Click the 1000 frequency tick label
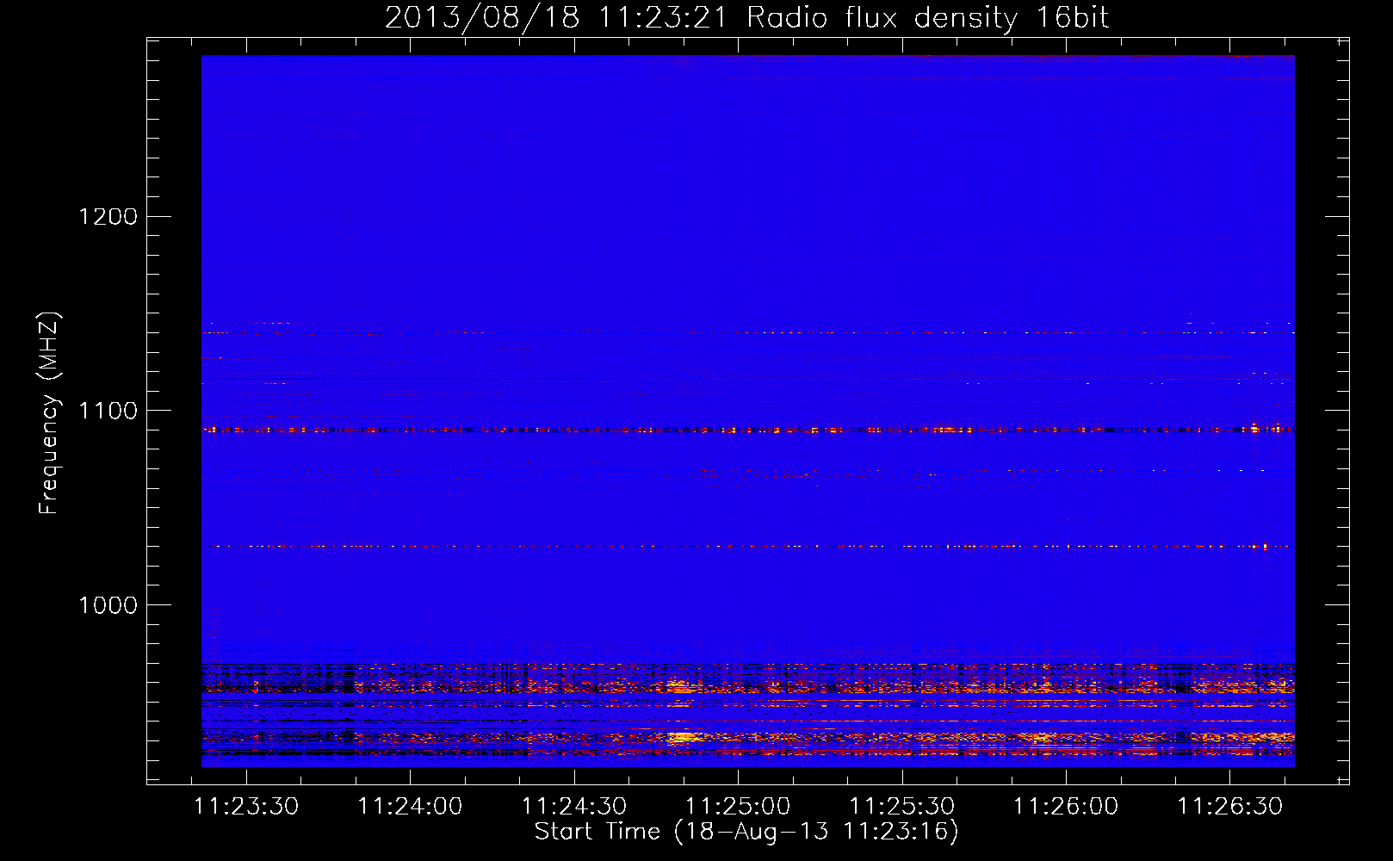Viewport: 1393px width, 861px height. click(108, 605)
